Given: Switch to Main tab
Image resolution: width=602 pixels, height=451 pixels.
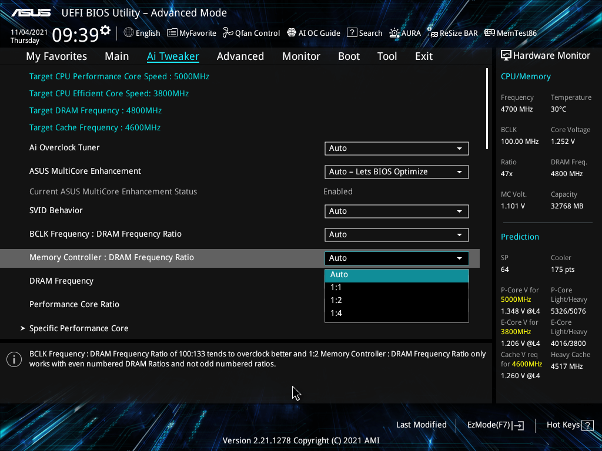Looking at the screenshot, I should click(117, 56).
